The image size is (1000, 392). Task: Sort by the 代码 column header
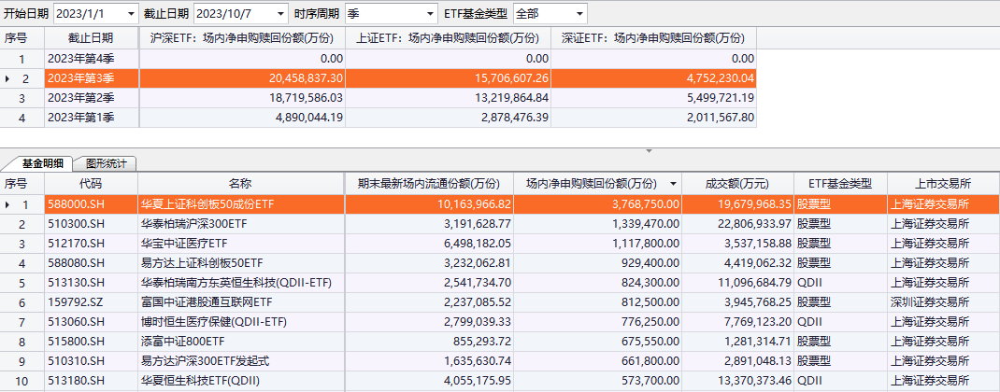91,184
